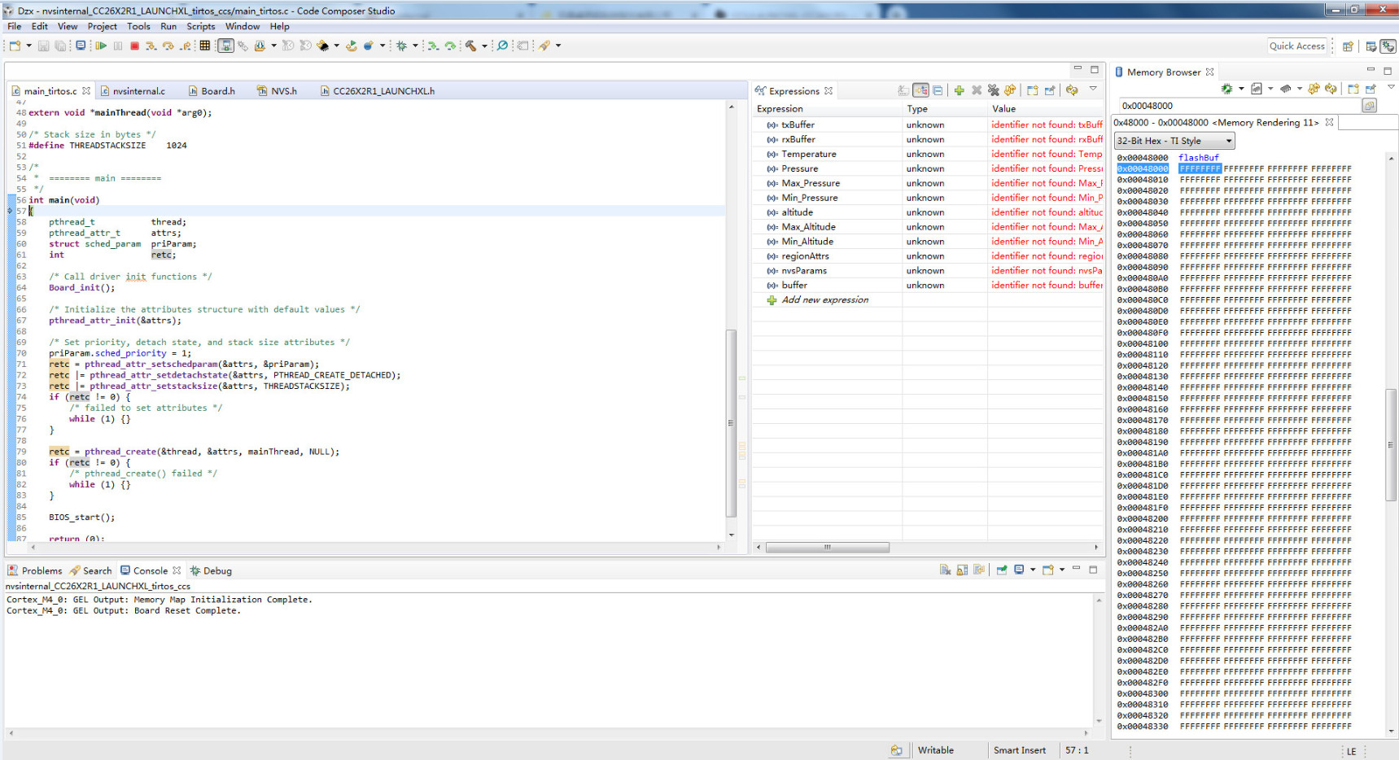Toggle a breakpoint in the margin of line 57

(x=8, y=211)
